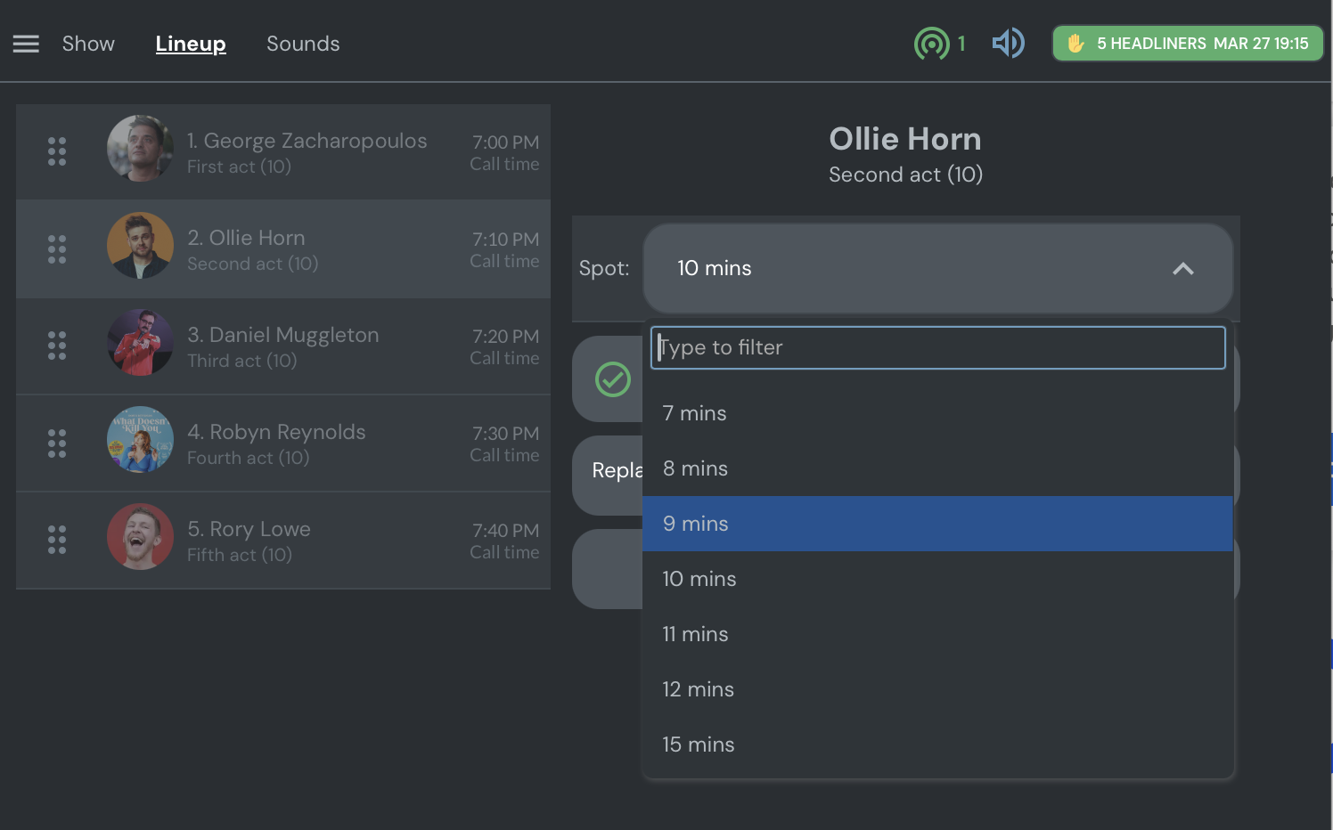The width and height of the screenshot is (1333, 830).
Task: Click drag handle for Rory Lowe
Action: (x=57, y=540)
